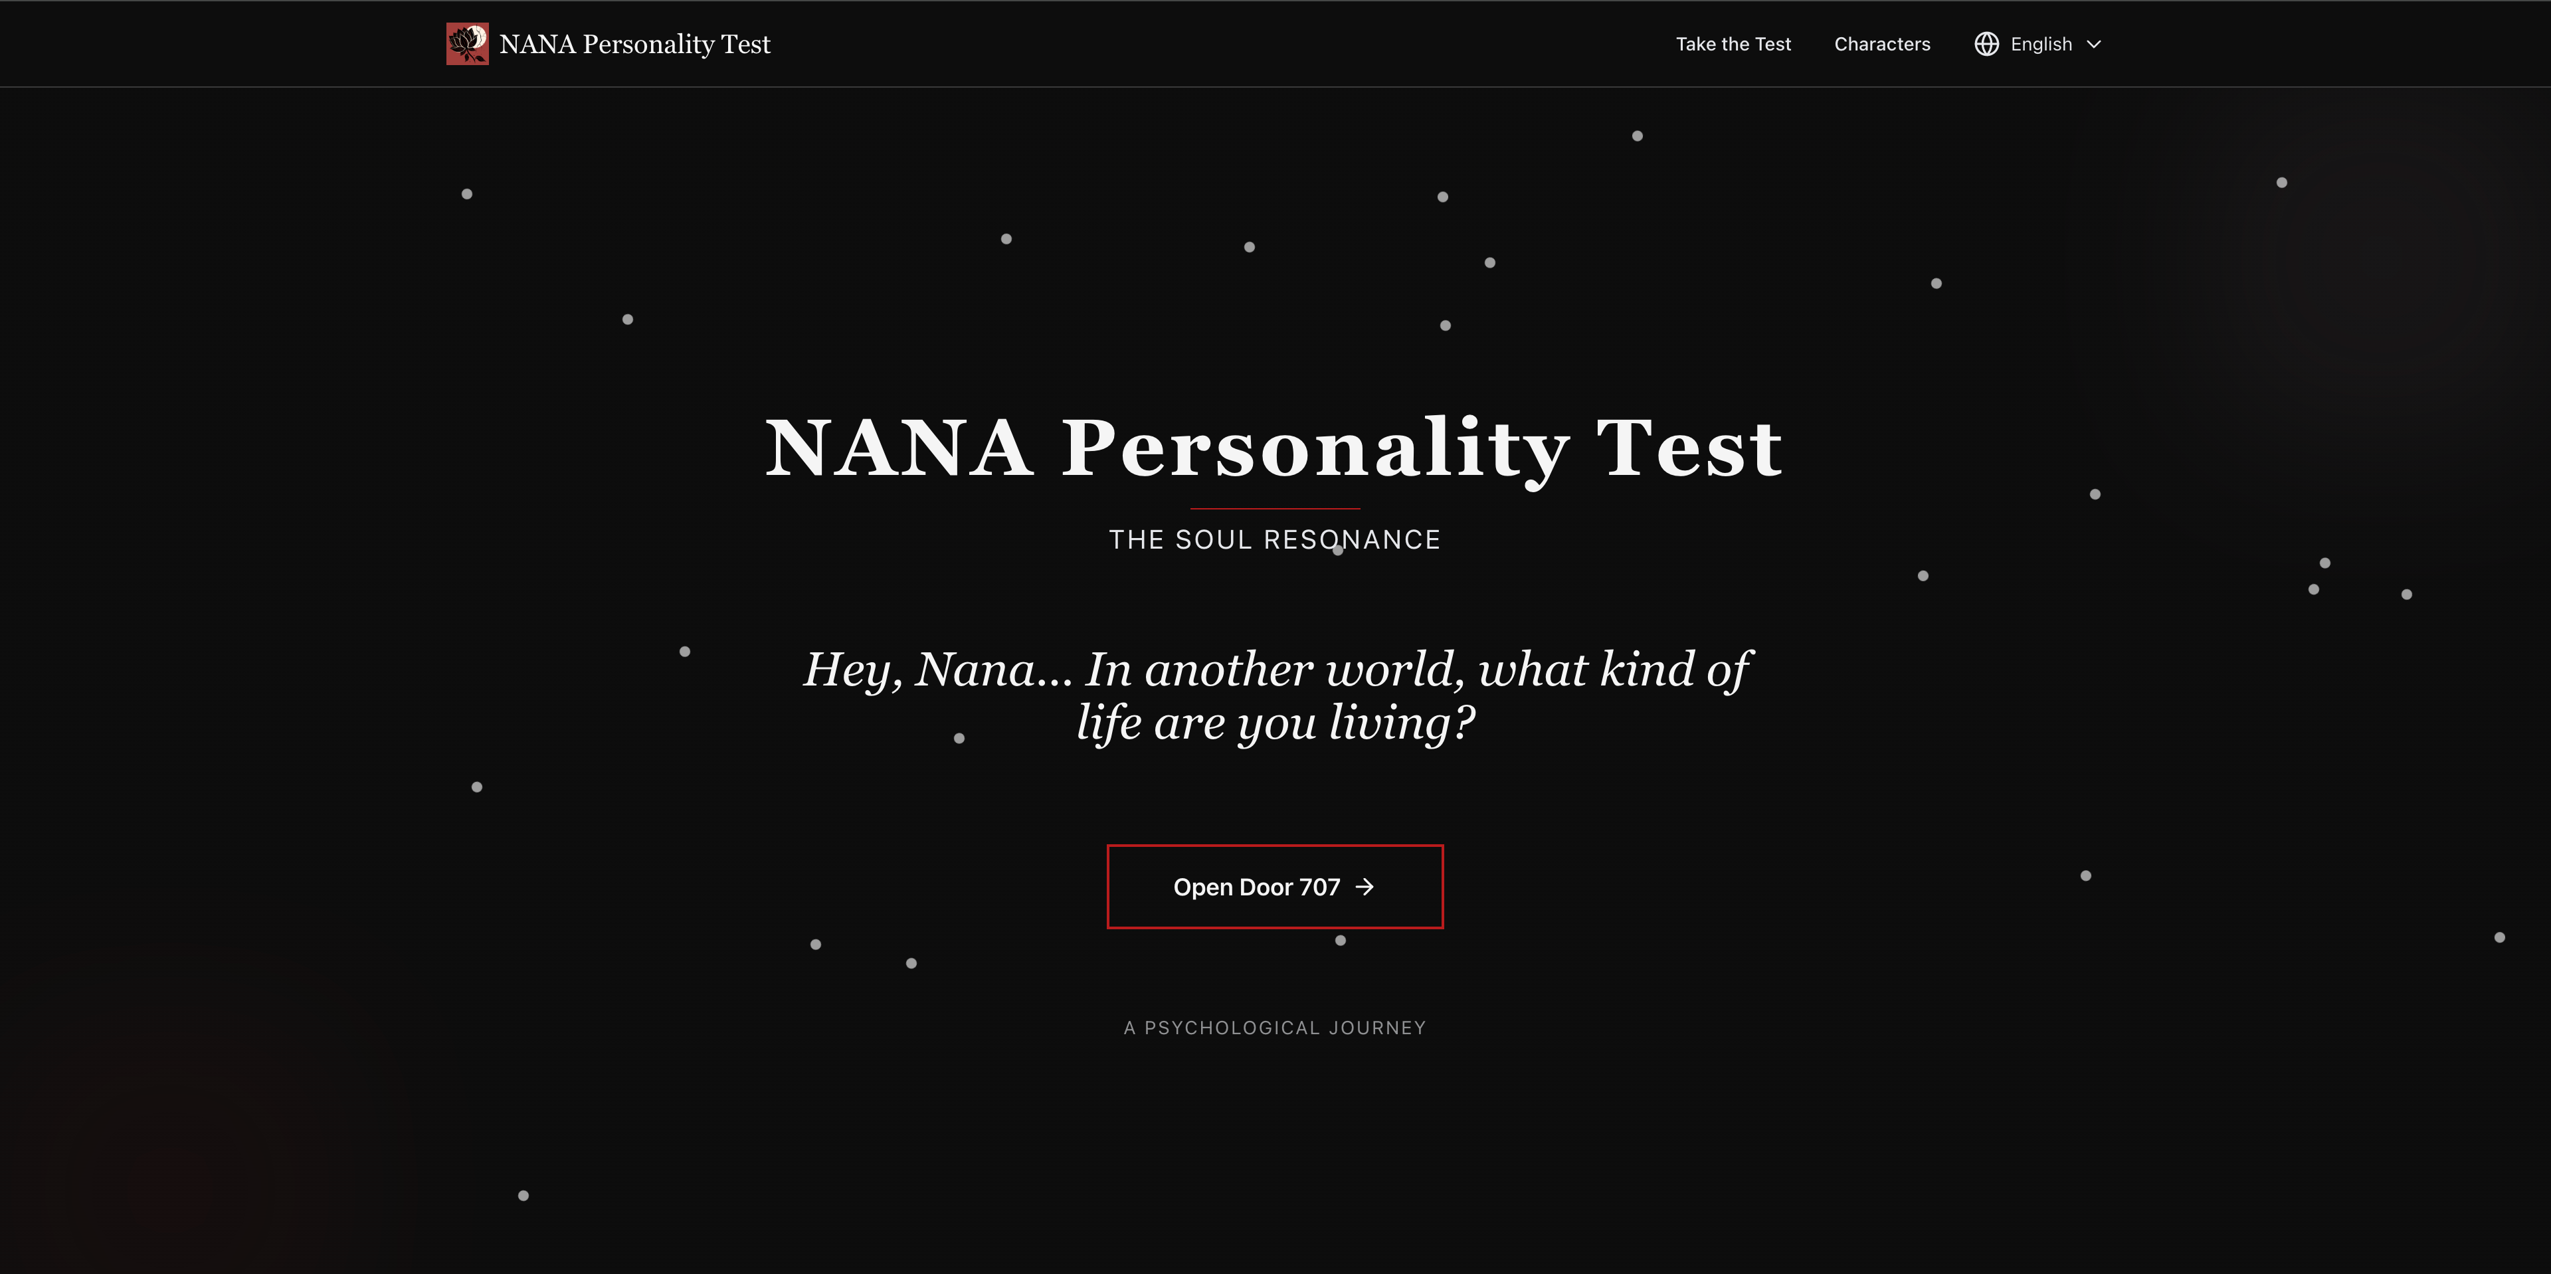The width and height of the screenshot is (2551, 1274).
Task: Expand the chevron next to English
Action: 2095,45
